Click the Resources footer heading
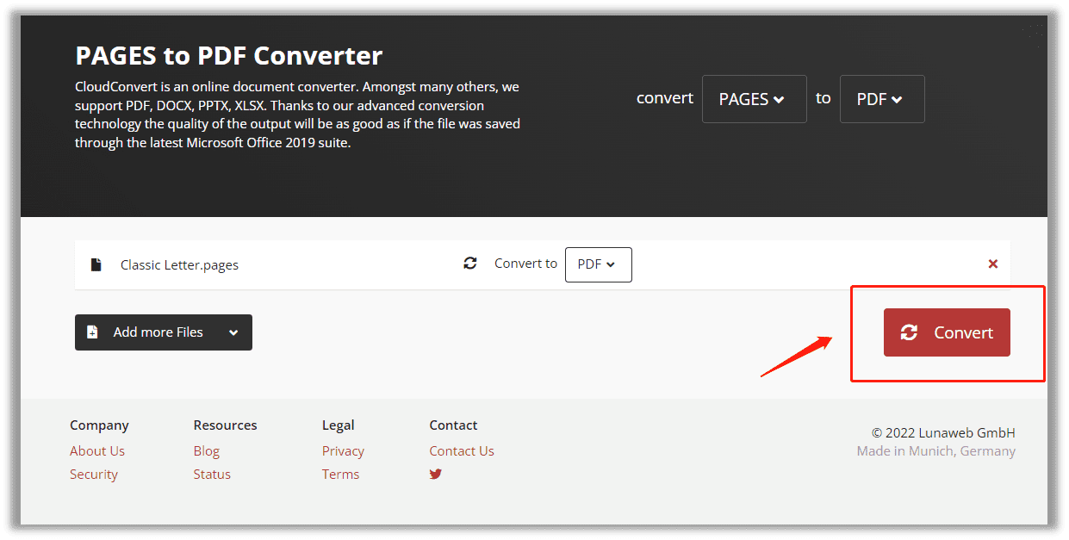The width and height of the screenshot is (1069, 540). pos(225,425)
